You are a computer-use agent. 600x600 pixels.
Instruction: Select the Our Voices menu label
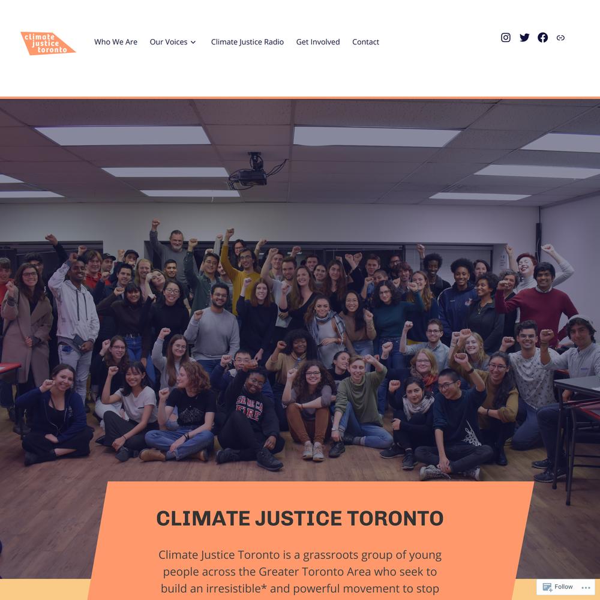(169, 42)
